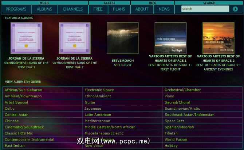Open the PROGRAMS menu item

(x=16, y=9)
